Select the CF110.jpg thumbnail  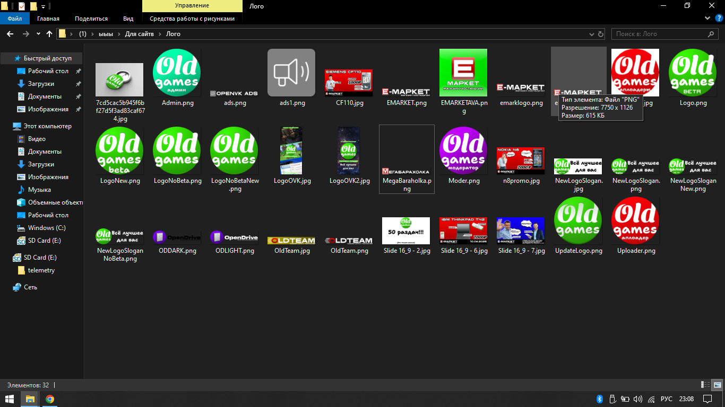point(349,83)
